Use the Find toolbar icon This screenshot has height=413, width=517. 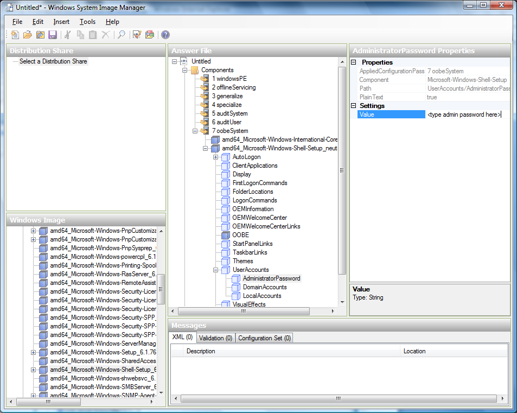pos(120,34)
